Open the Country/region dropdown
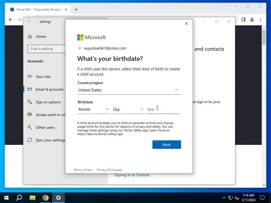The image size is (271, 203). [x=129, y=90]
